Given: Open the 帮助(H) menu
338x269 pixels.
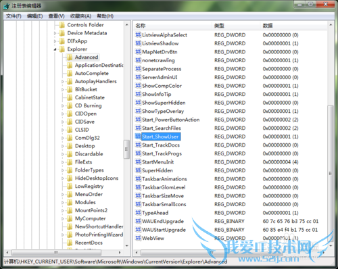Looking at the screenshot, I should tap(105, 16).
